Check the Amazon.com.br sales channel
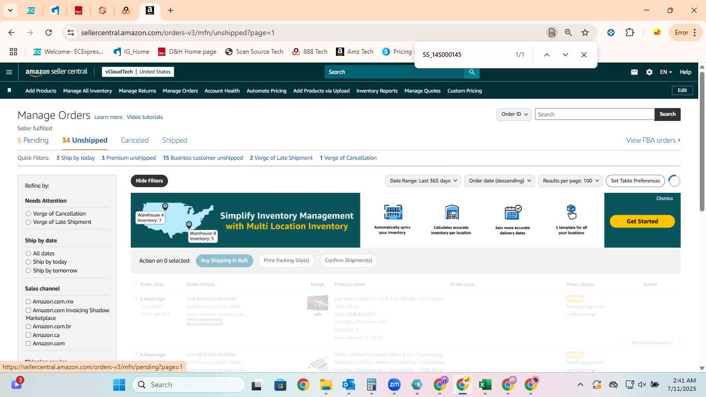 click(x=28, y=326)
